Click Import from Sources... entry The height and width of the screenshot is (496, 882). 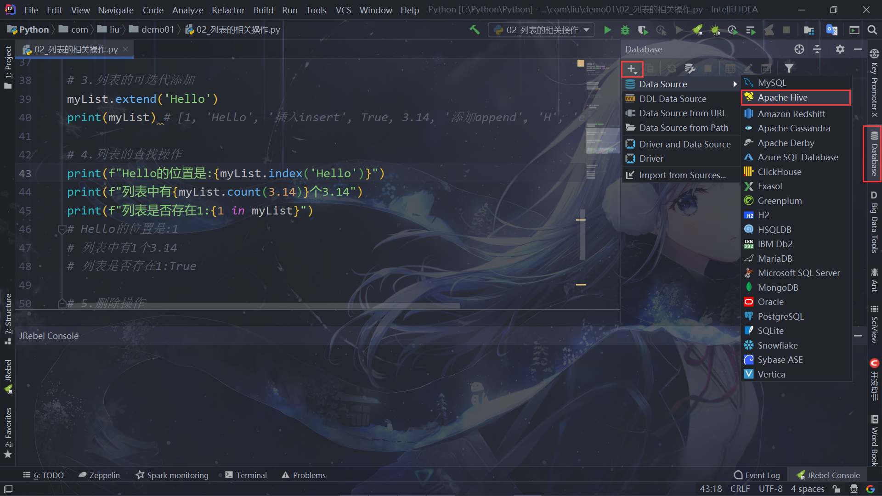(x=681, y=175)
